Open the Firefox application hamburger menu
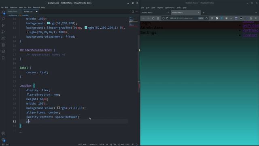259x146 pixels. click(x=255, y=18)
